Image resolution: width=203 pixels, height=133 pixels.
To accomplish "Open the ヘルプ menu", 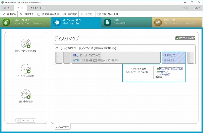I will coord(197,8).
